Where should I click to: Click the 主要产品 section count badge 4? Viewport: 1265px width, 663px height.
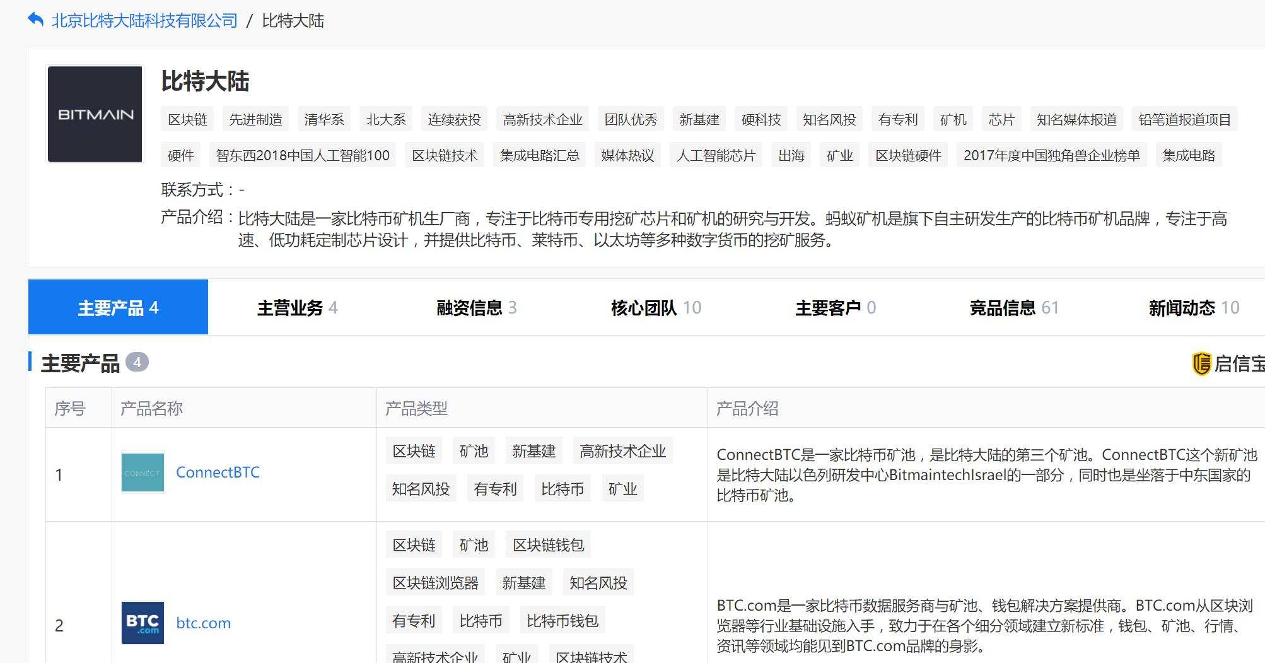pos(137,362)
